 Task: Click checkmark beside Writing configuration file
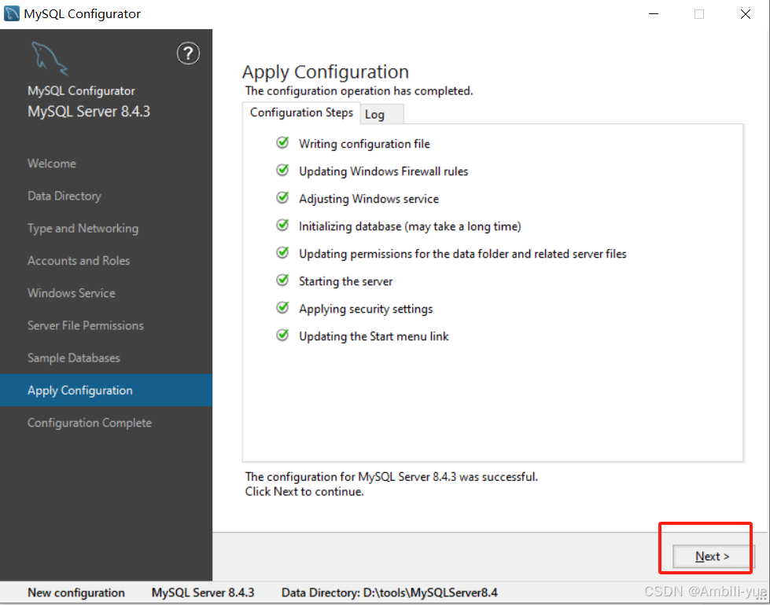point(282,143)
